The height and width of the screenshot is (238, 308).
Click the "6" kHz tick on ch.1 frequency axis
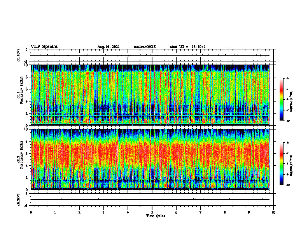tap(27, 89)
